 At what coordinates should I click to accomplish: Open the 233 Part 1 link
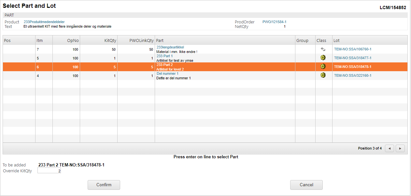coord(164,56)
